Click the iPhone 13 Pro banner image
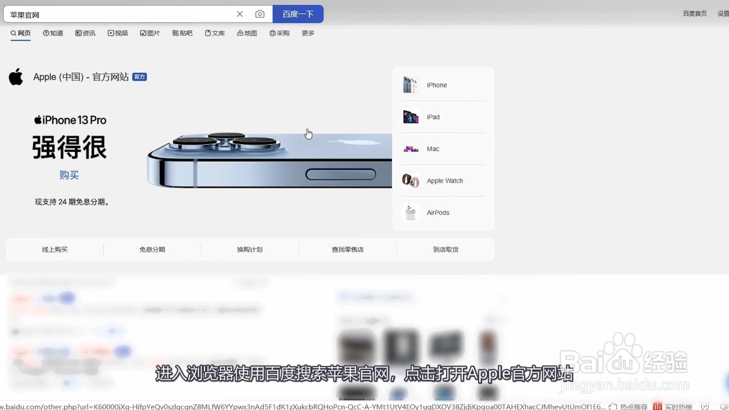The image size is (729, 410). [269, 160]
